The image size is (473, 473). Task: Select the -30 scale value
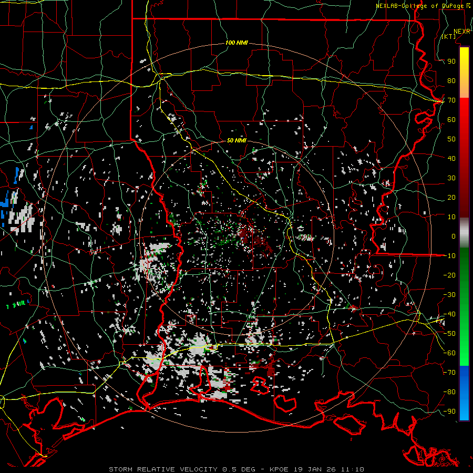(x=449, y=295)
